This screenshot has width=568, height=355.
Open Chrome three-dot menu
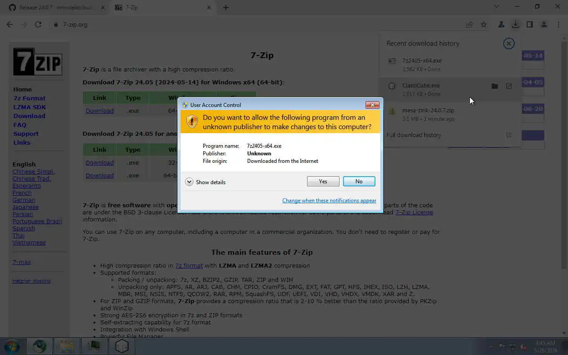[x=558, y=24]
